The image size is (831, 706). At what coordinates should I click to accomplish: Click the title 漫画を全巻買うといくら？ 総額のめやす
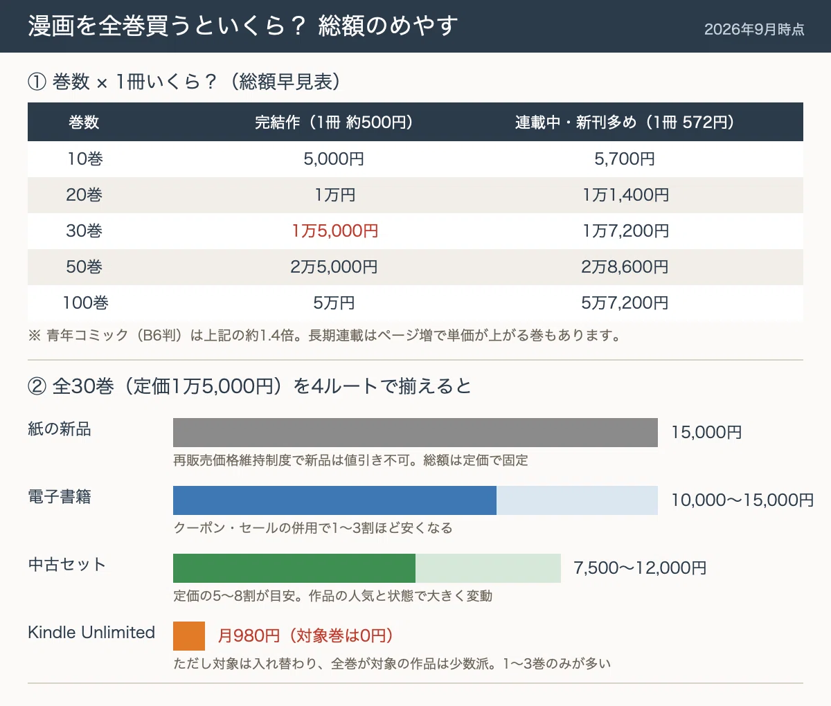coord(243,26)
